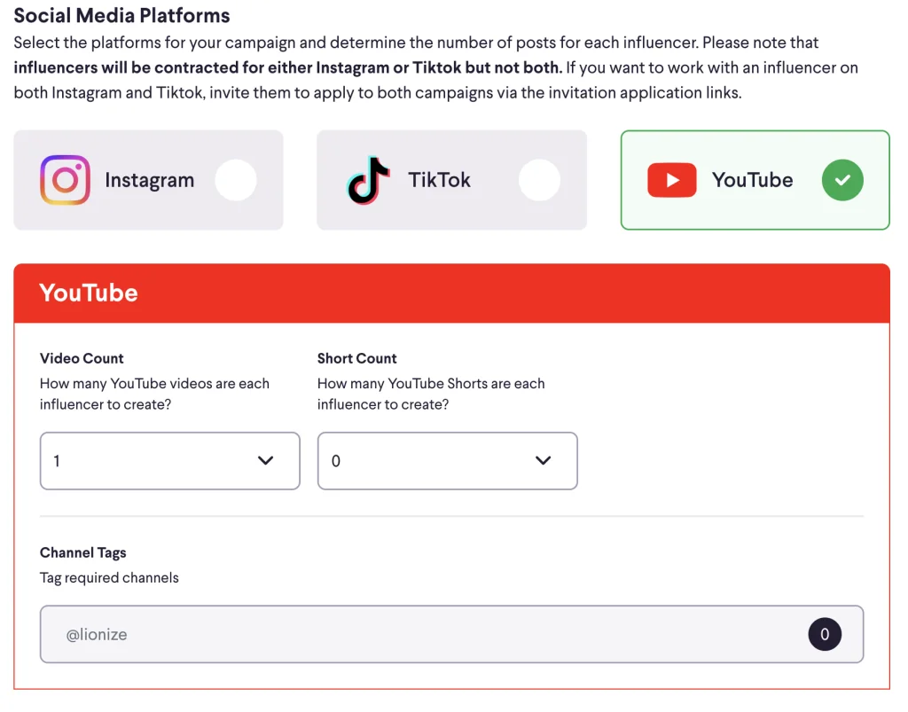Click the green checkmark on YouTube card

click(x=841, y=180)
